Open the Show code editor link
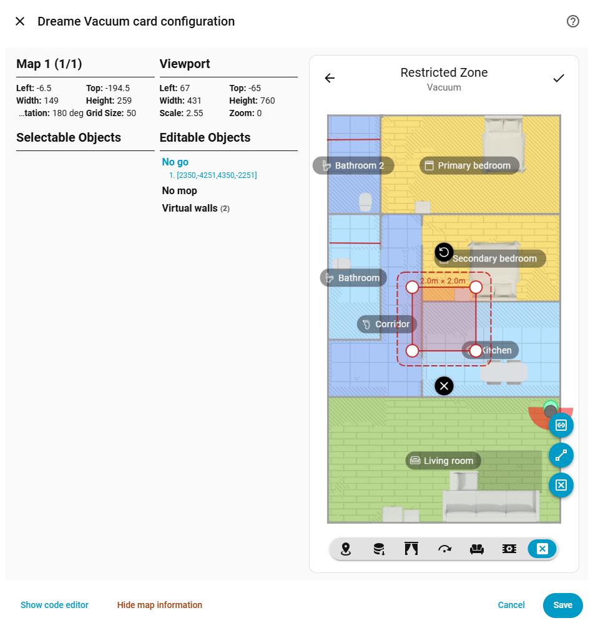 (x=54, y=605)
